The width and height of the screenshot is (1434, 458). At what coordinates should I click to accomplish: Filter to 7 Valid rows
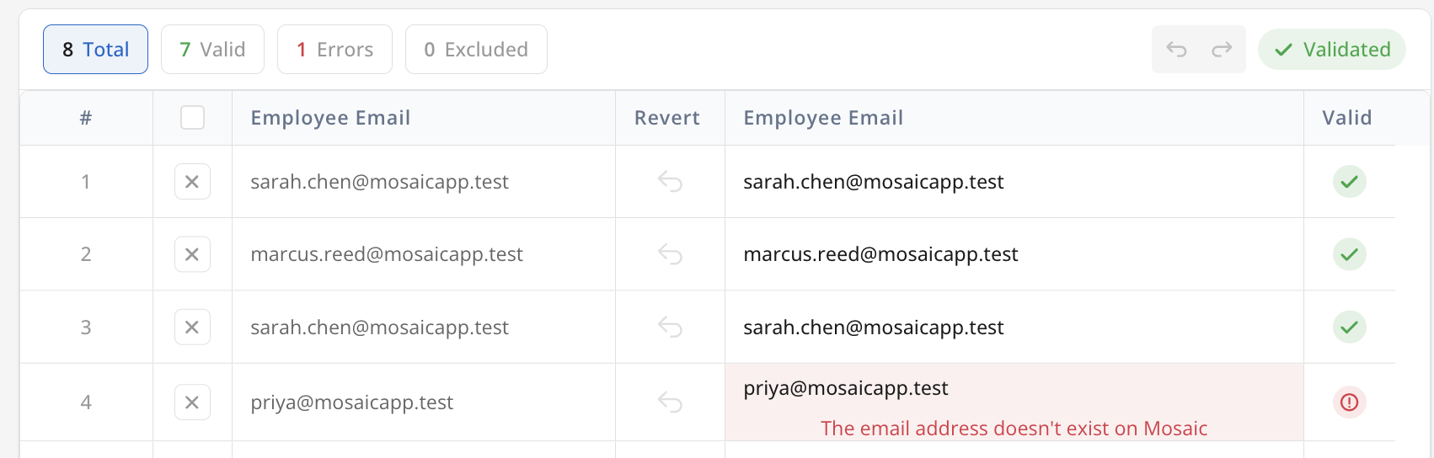212,50
